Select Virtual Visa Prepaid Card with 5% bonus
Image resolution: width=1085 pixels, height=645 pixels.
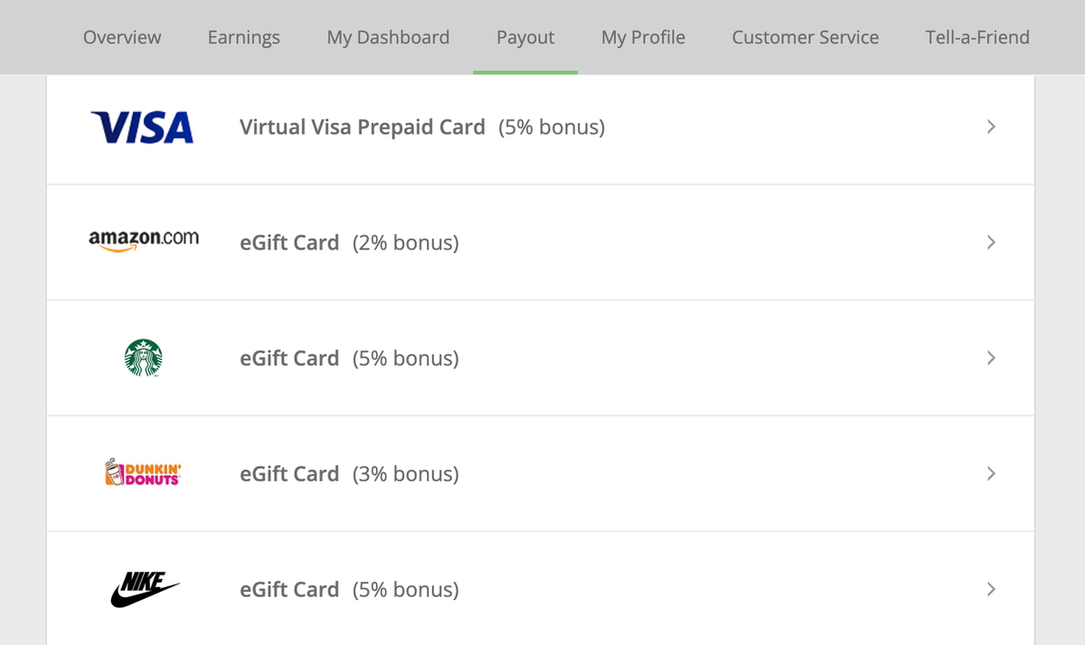coord(421,126)
